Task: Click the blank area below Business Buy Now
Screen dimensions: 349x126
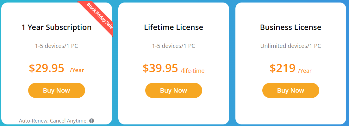Action: [x=291, y=111]
